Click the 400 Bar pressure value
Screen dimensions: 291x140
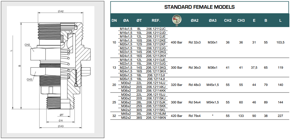click(x=177, y=42)
